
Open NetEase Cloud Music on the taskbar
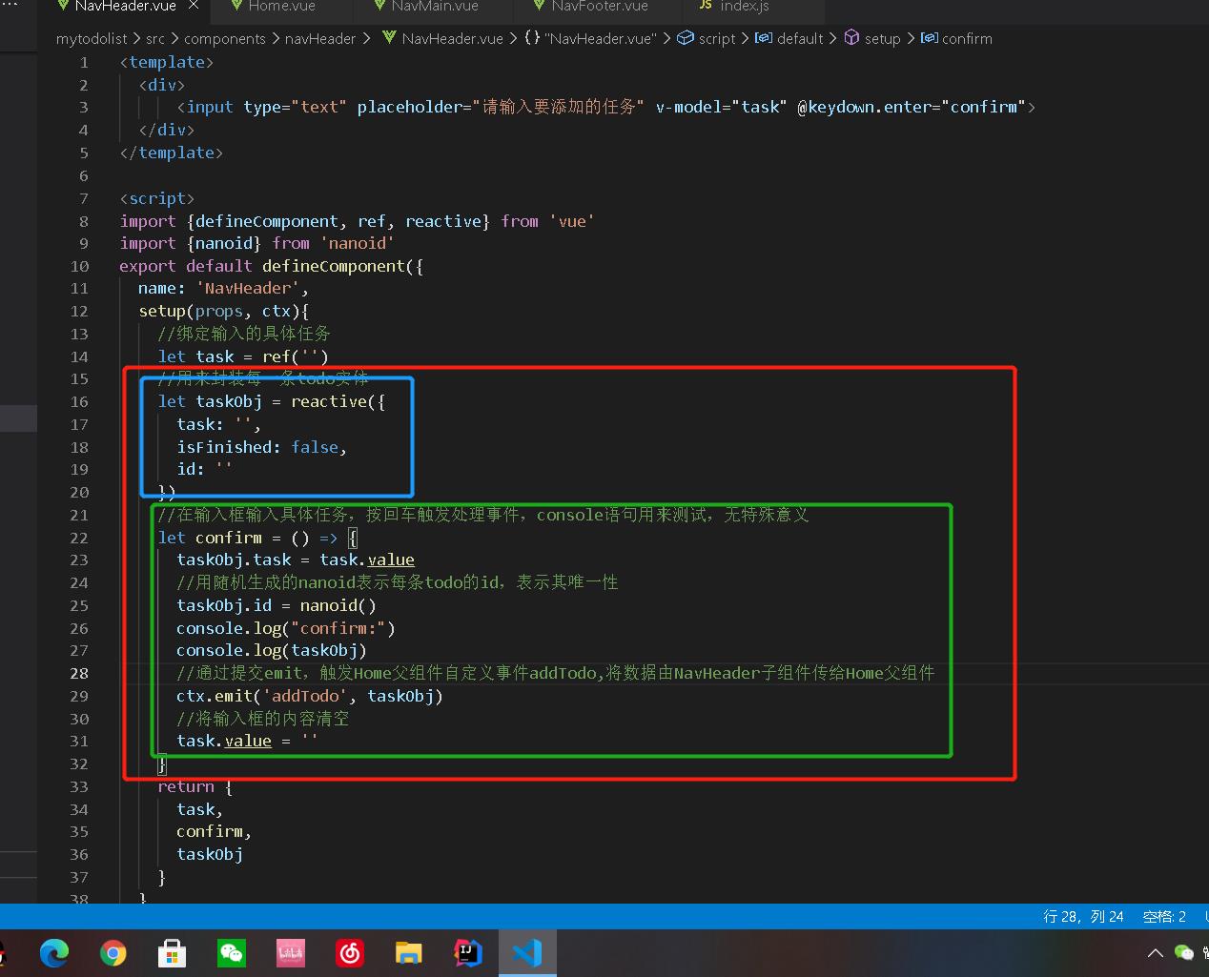pos(350,952)
